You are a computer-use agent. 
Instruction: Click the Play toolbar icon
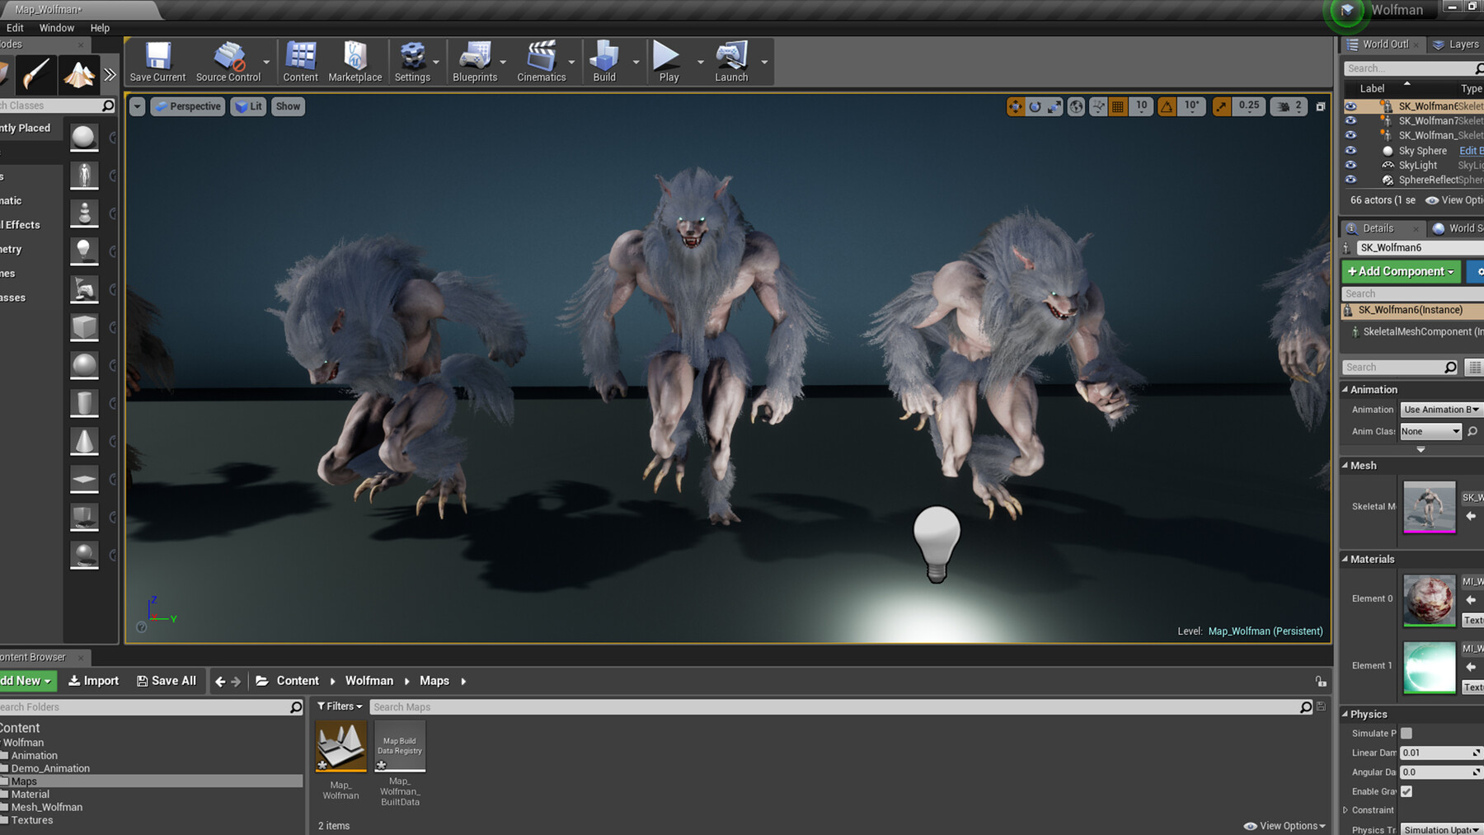[x=669, y=62]
